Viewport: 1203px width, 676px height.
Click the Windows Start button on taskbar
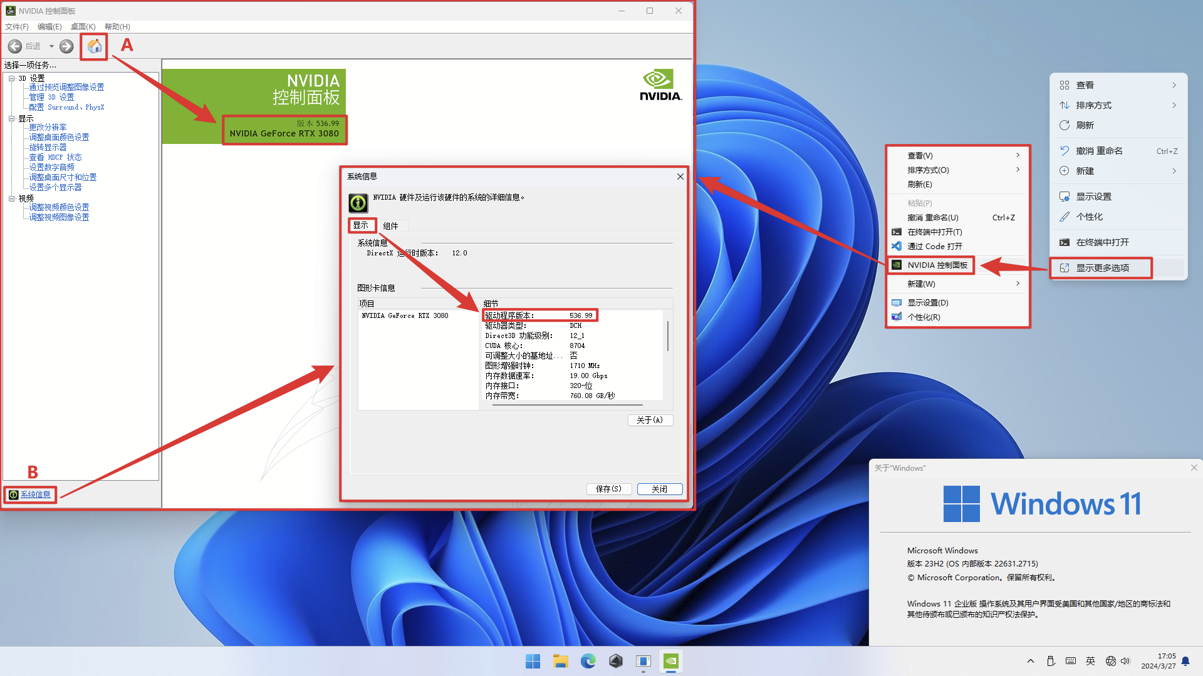tap(533, 661)
